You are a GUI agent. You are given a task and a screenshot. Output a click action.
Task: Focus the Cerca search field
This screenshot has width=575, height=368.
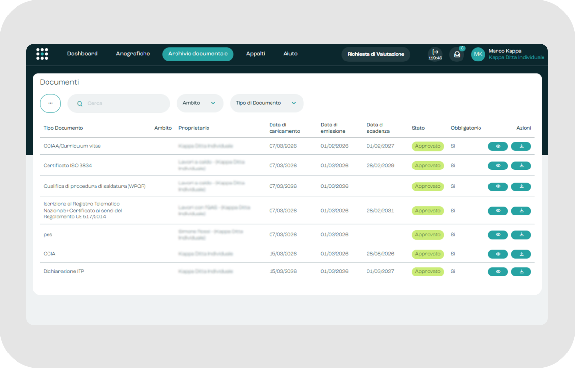coord(119,103)
